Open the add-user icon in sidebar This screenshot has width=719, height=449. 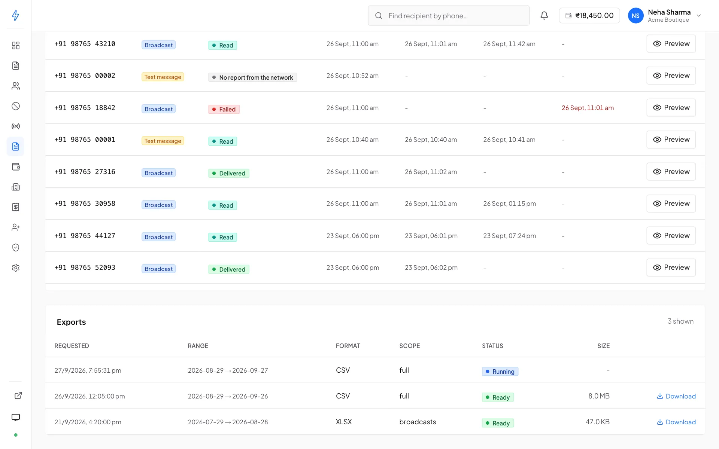click(16, 227)
